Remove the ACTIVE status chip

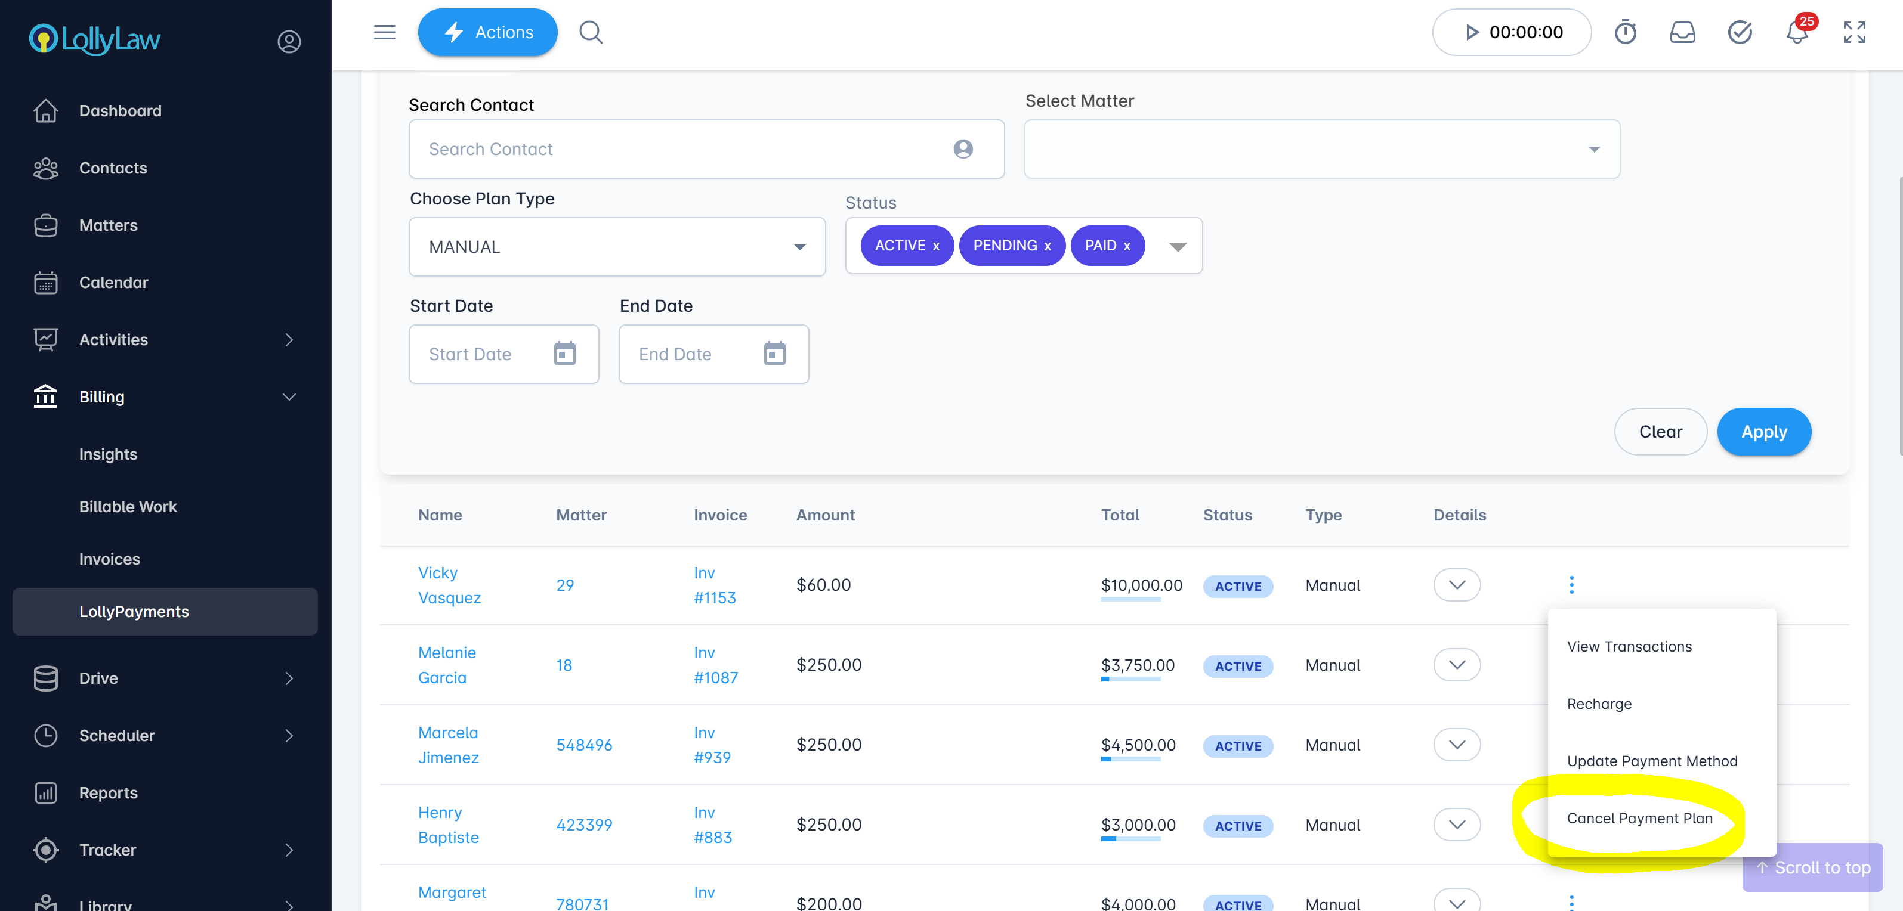(935, 247)
